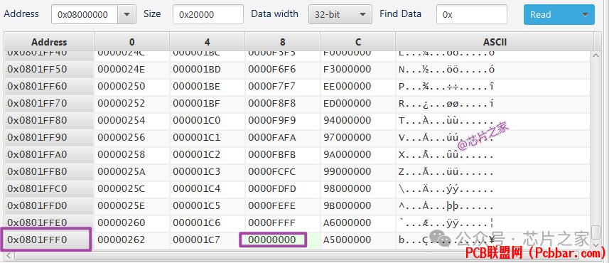The image size is (609, 263).
Task: Open the Read button dropdown arrow
Action: coord(585,15)
